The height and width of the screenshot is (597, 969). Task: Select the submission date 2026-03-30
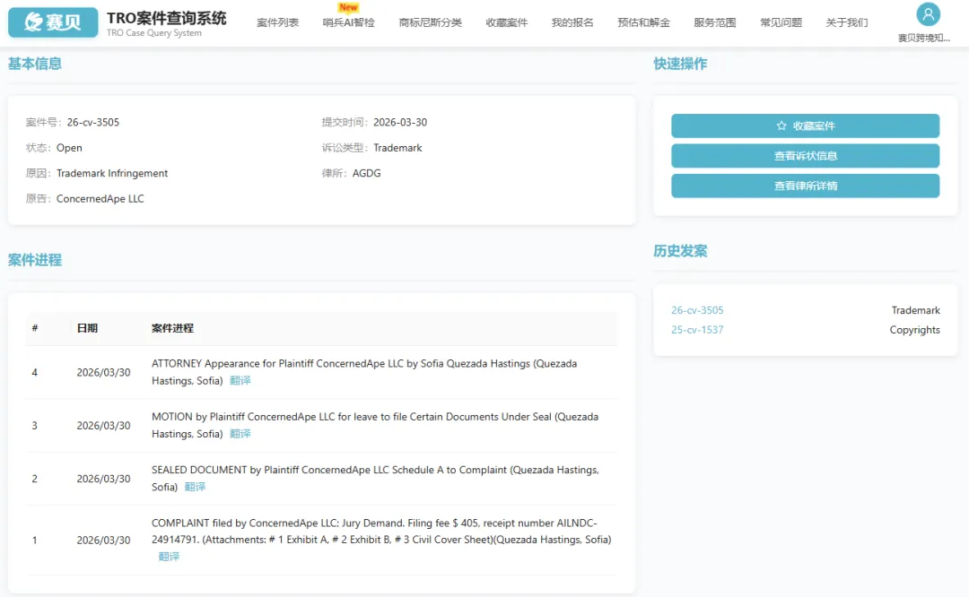400,122
